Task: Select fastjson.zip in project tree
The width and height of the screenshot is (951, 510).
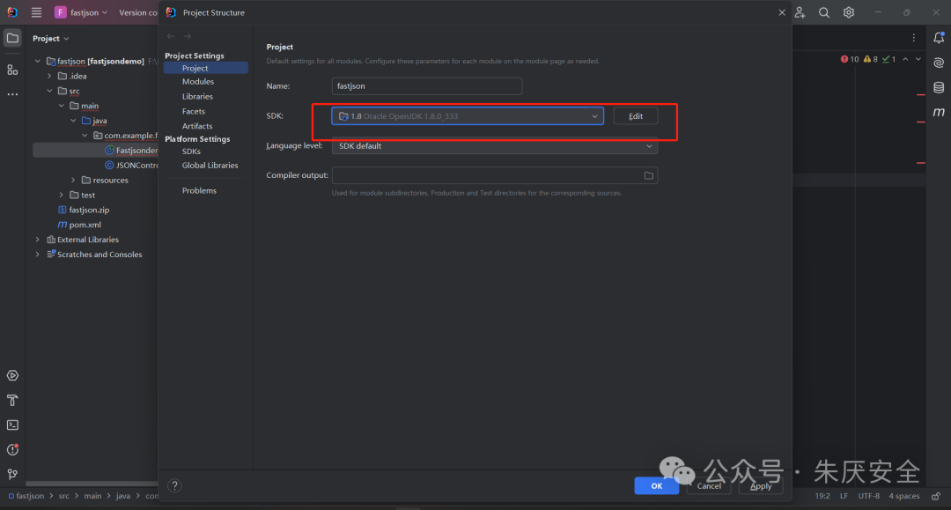Action: tap(89, 210)
